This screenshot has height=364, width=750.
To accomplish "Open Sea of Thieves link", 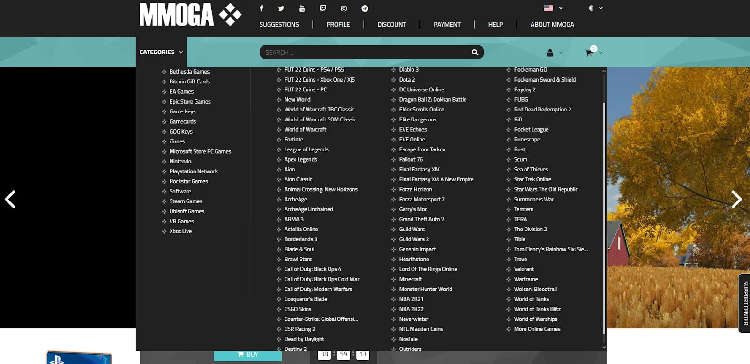I will (531, 170).
